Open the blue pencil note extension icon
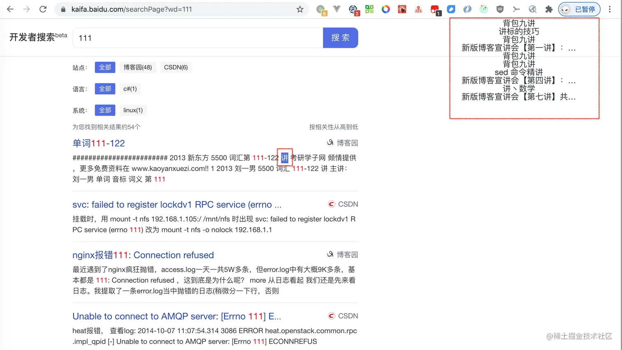Image resolution: width=622 pixels, height=350 pixels. click(451, 9)
